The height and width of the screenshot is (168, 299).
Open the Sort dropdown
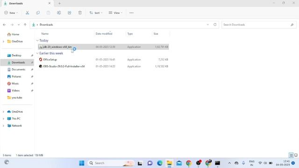coord(96,13)
